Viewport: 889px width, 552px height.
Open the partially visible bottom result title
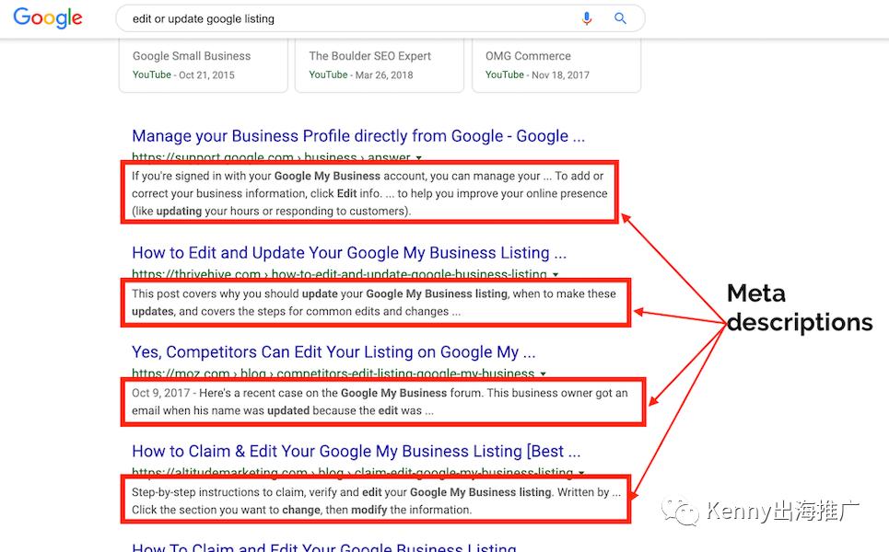(x=324, y=546)
